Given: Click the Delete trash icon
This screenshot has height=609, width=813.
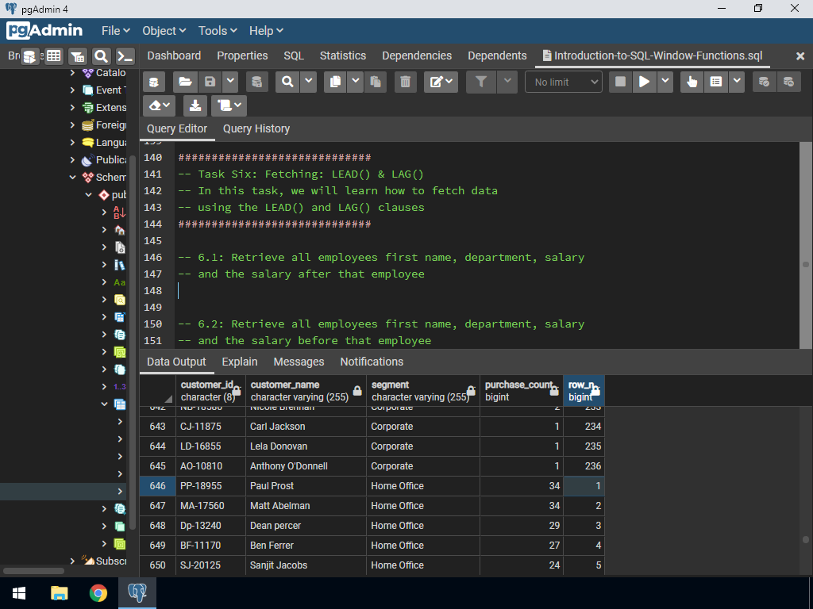Looking at the screenshot, I should click(405, 82).
